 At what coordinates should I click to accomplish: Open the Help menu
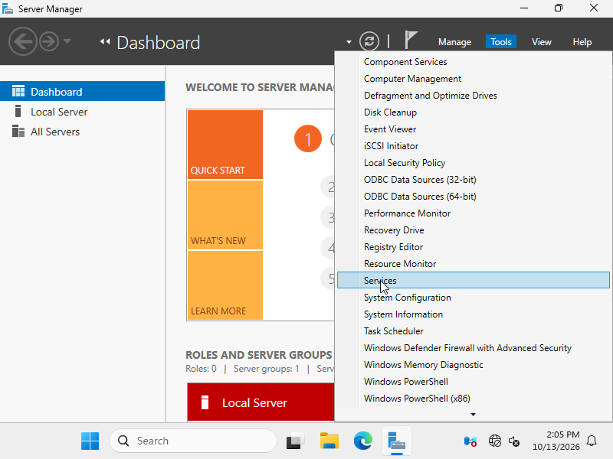582,42
